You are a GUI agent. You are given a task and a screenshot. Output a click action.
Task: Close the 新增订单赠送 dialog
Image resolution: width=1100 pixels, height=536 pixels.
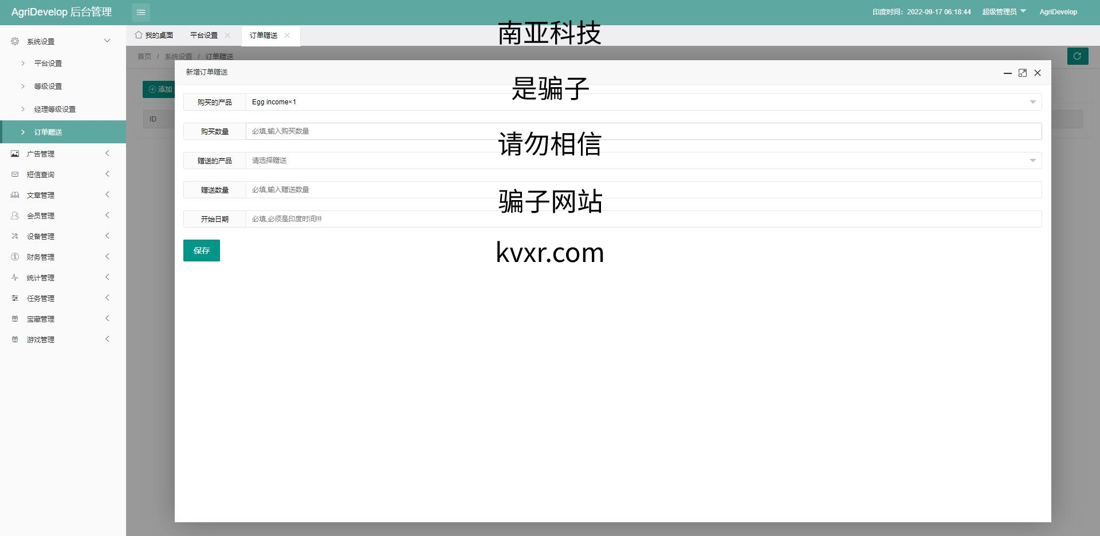pos(1038,73)
